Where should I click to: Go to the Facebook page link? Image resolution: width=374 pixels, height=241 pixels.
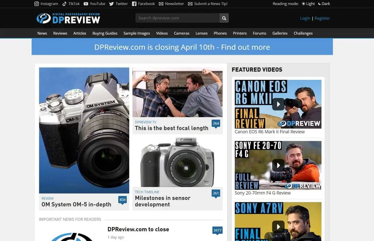[143, 3]
